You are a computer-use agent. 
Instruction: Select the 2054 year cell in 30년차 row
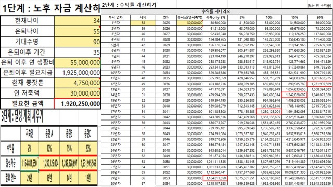166,183
